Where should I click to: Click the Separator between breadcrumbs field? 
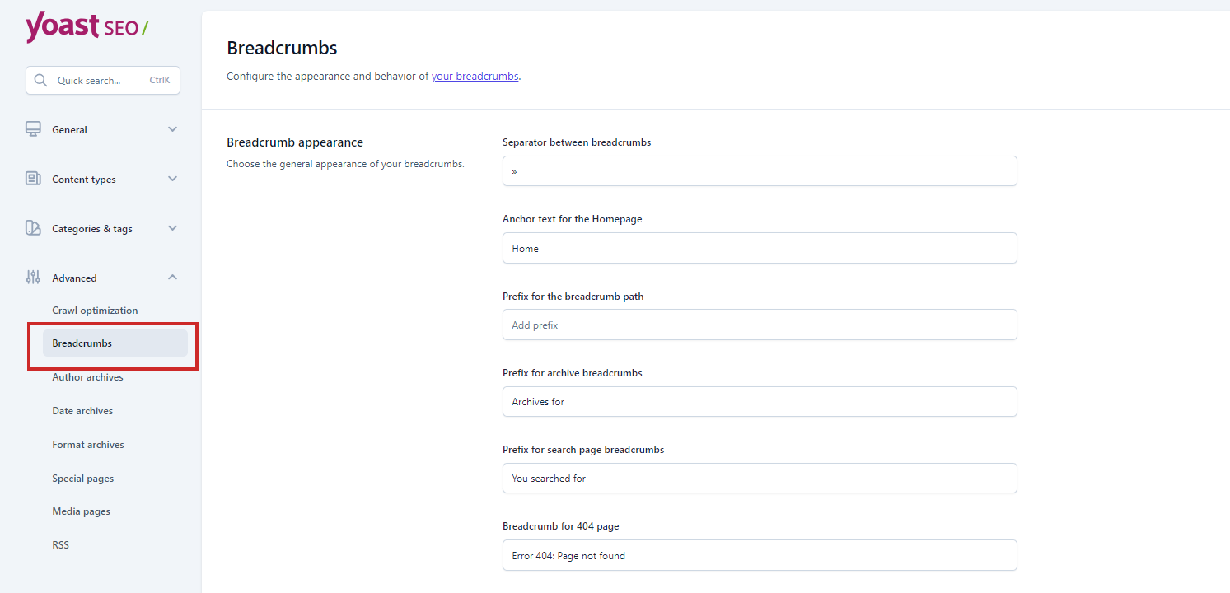(759, 171)
